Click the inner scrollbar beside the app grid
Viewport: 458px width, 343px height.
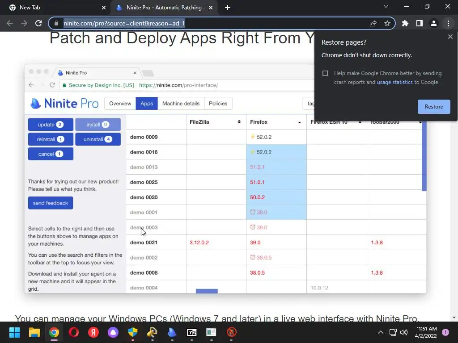(424, 156)
